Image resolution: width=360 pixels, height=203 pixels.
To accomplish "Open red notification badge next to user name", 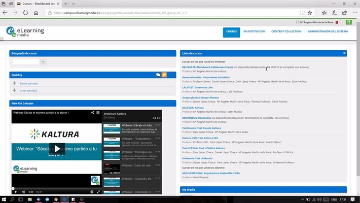I will [337, 22].
